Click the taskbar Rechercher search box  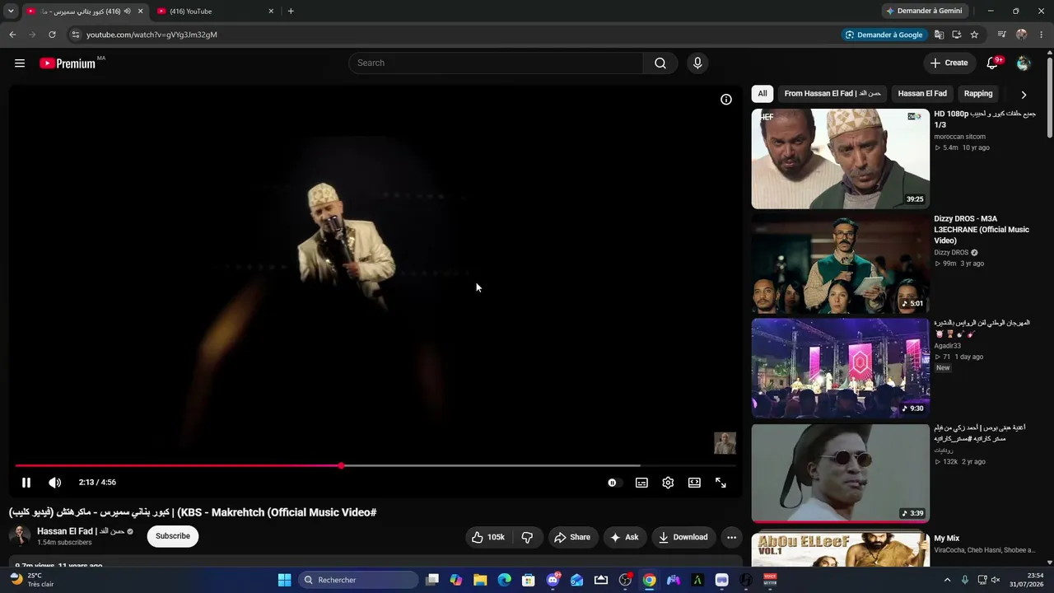point(358,580)
